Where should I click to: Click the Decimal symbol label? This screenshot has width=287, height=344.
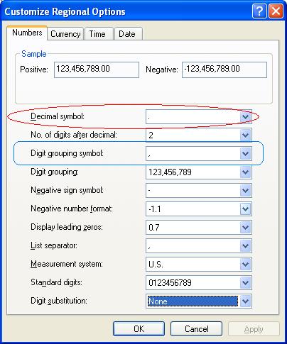58,116
